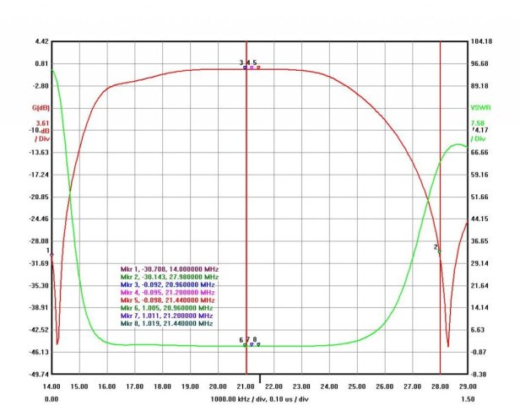The width and height of the screenshot is (520, 416).
Task: Click the red vertical cursor at 28.00
Action: pos(440,169)
